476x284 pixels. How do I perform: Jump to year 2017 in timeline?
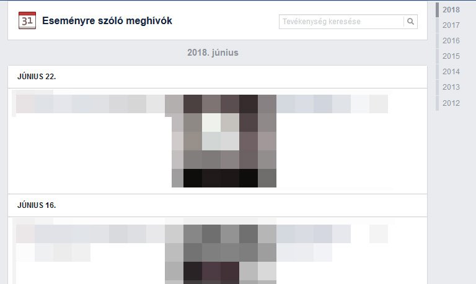pyautogui.click(x=451, y=25)
